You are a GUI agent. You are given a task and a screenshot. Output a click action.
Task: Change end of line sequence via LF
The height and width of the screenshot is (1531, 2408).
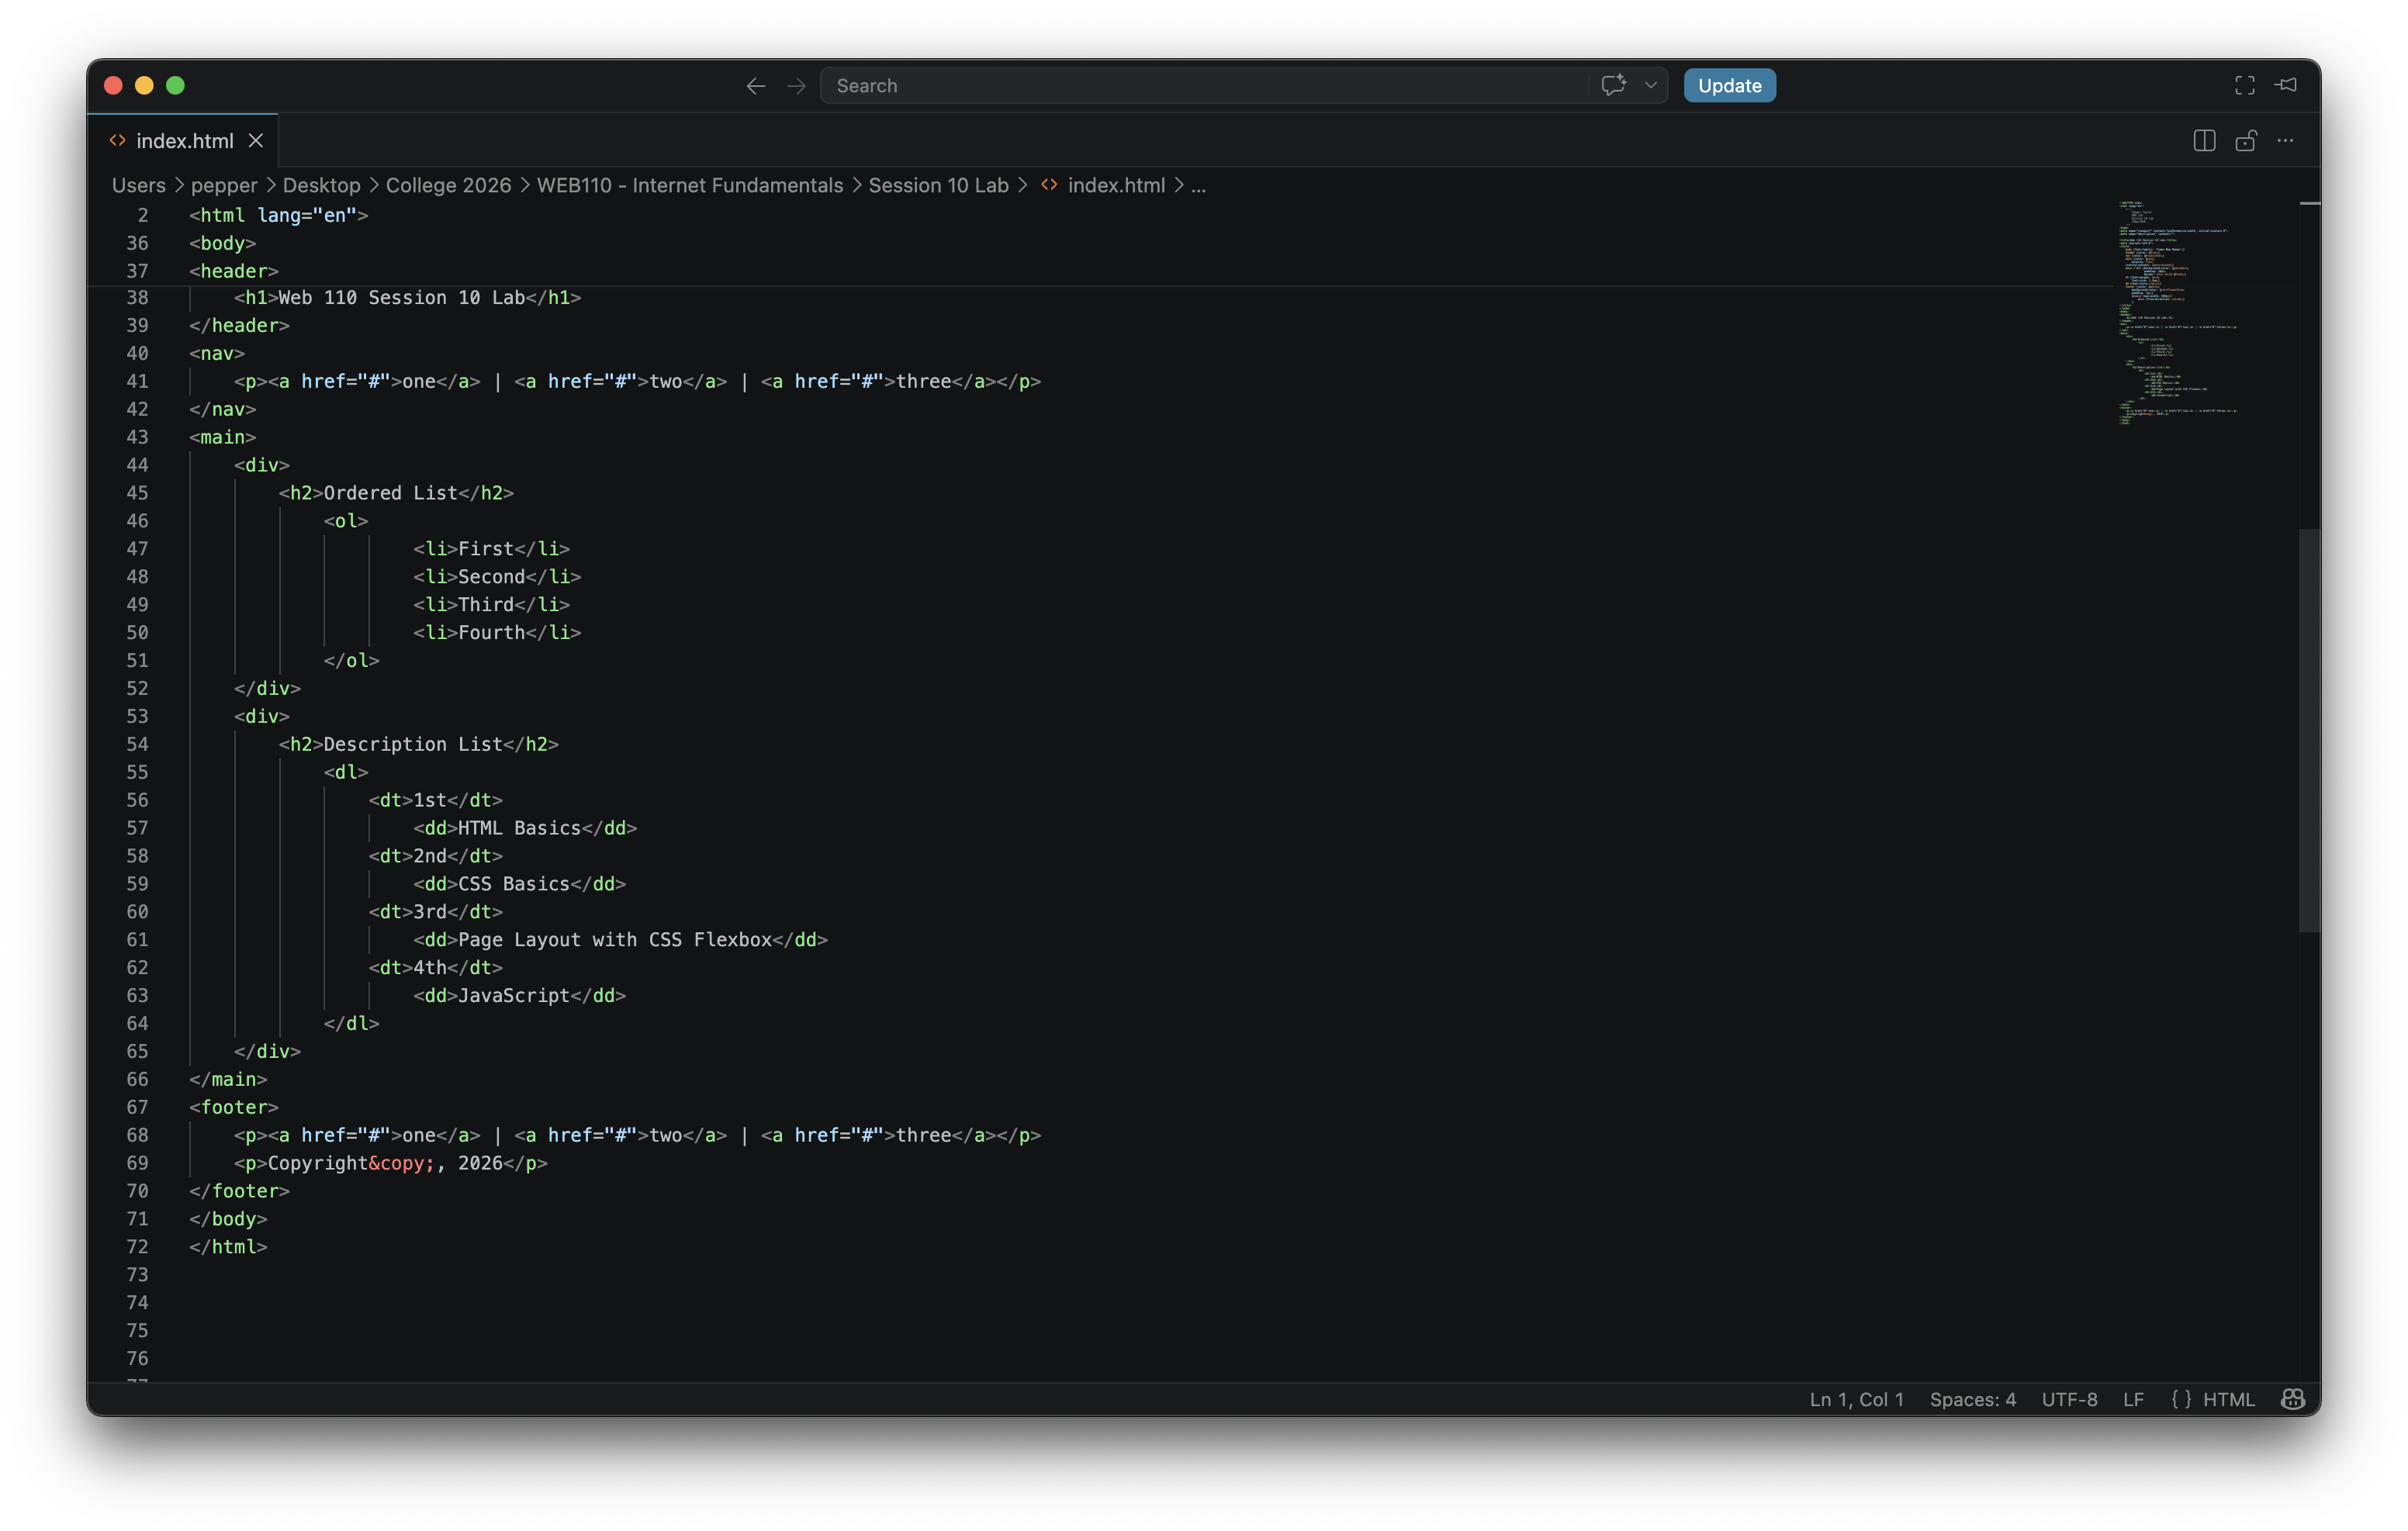(2133, 1399)
